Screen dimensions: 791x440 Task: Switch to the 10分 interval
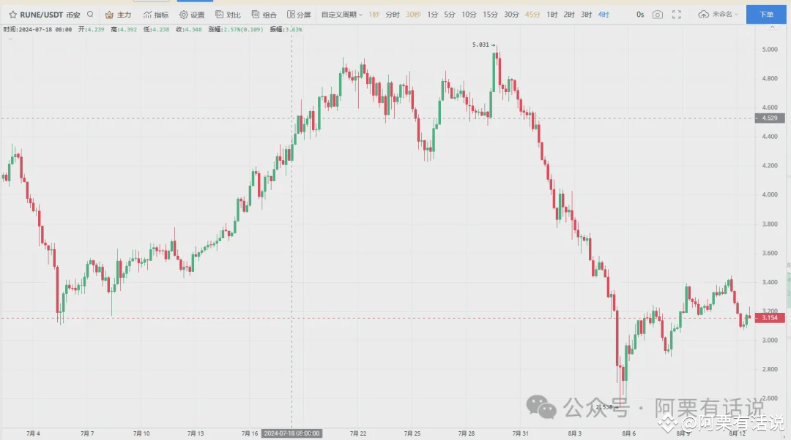469,15
